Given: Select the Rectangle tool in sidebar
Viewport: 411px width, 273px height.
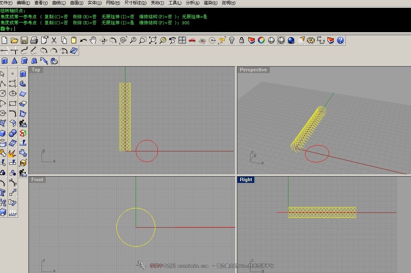Looking at the screenshot, I should click(13, 103).
